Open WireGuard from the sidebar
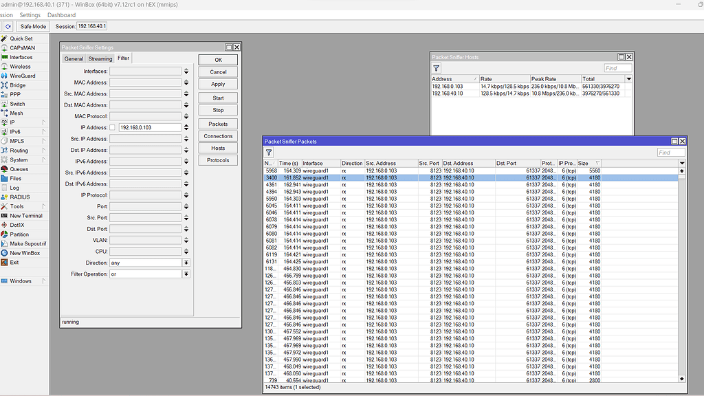Screen dimensions: 704x396 pyautogui.click(x=21, y=76)
